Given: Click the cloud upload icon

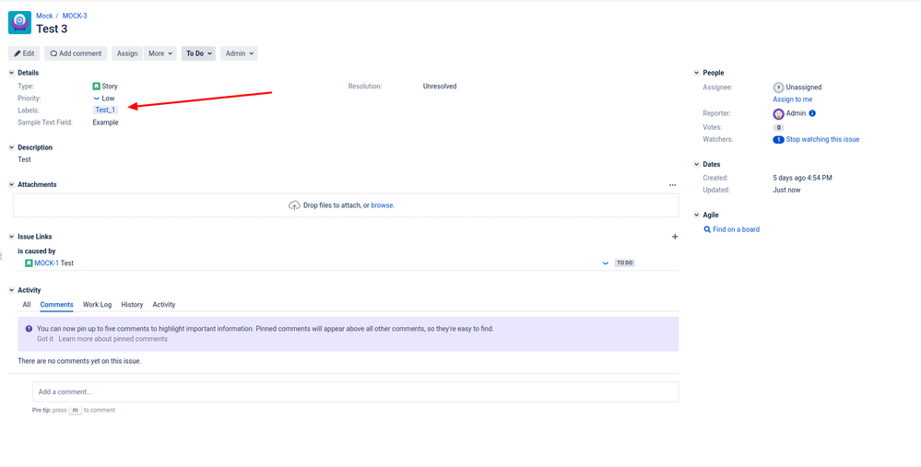Looking at the screenshot, I should [294, 205].
